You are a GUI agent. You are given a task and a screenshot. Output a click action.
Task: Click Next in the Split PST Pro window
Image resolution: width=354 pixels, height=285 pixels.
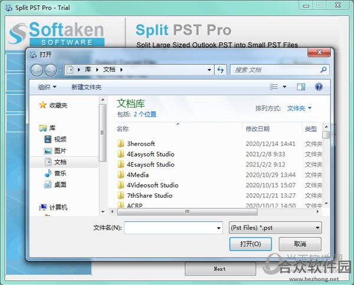(220, 269)
